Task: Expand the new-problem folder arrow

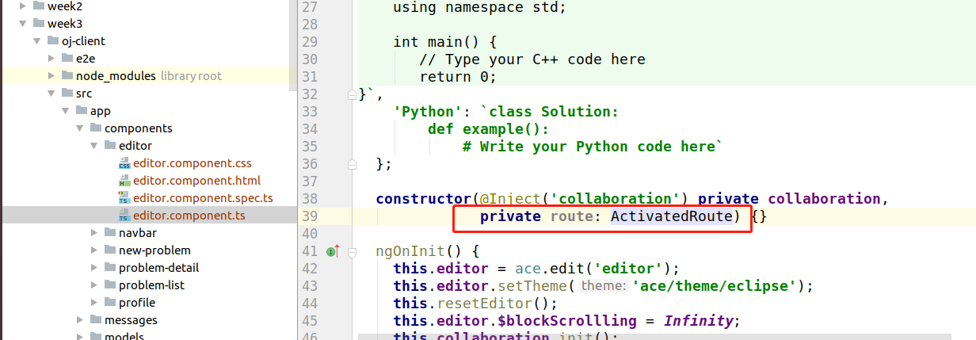Action: pos(93,250)
